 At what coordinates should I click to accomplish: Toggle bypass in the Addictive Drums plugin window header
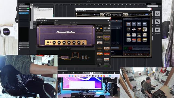(x=76, y=11)
